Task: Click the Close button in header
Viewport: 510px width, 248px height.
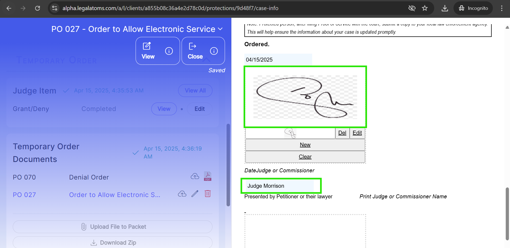Action: [x=195, y=51]
